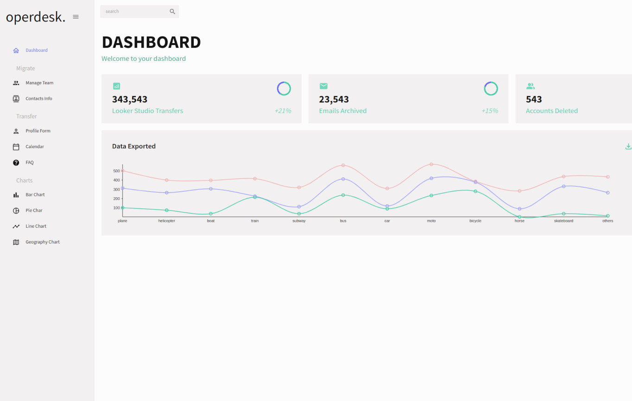Click the 23,543 value
The image size is (632, 401).
point(334,99)
